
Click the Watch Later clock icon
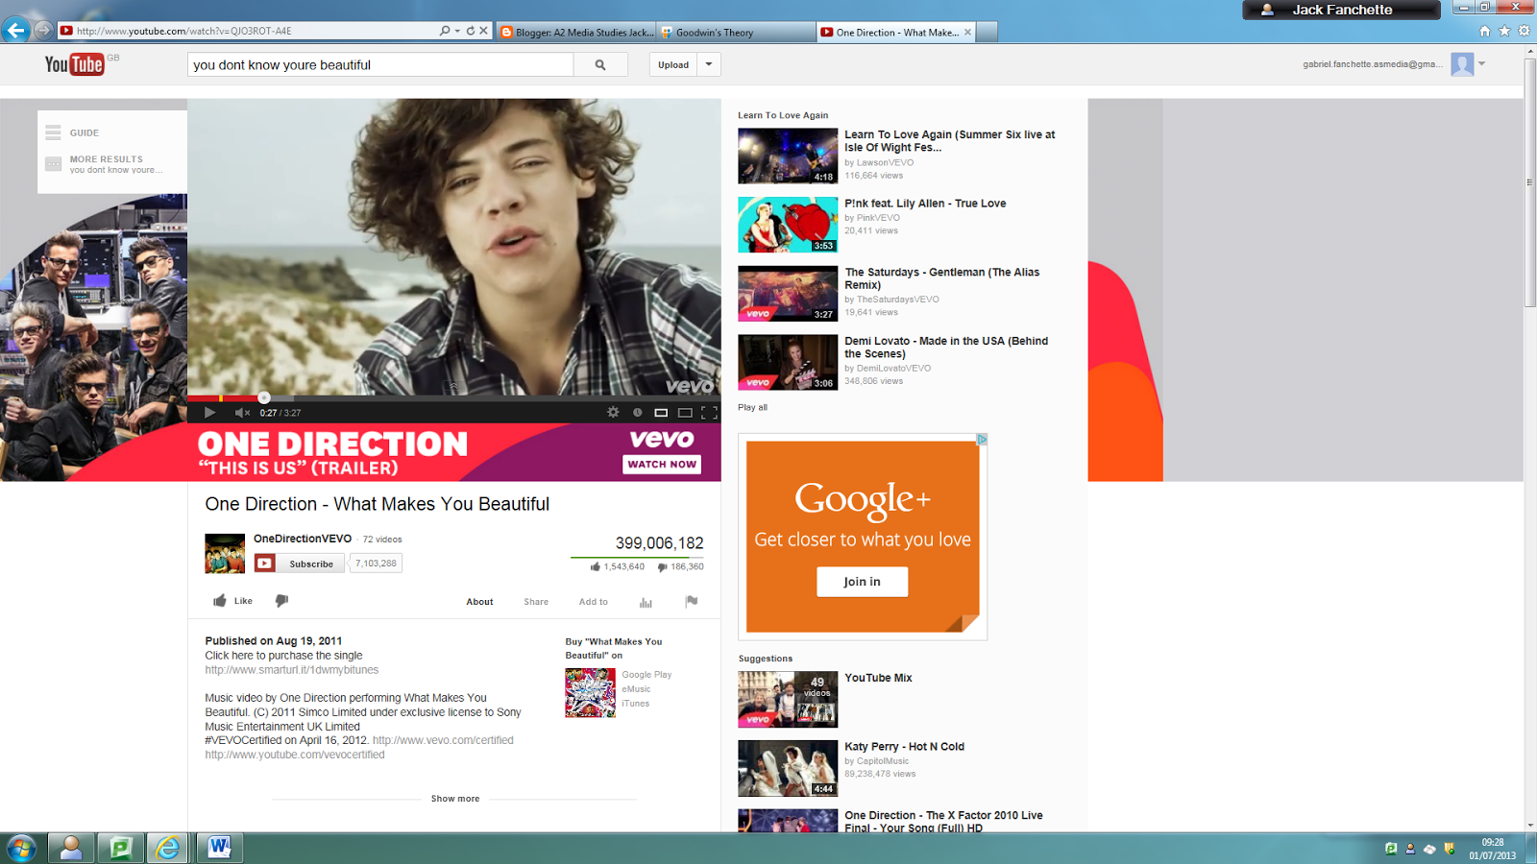637,412
